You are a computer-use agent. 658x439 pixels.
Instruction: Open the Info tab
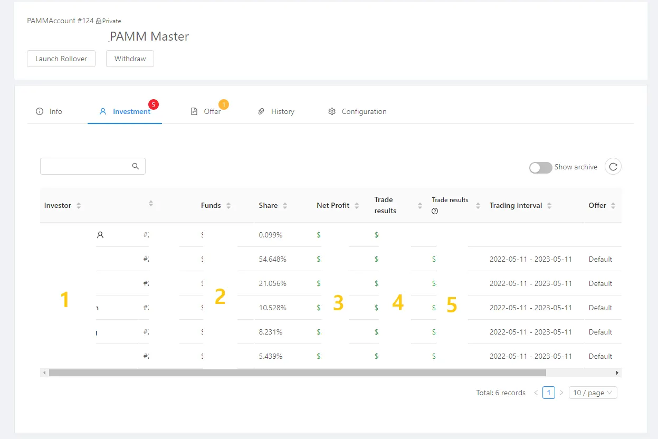click(x=49, y=111)
